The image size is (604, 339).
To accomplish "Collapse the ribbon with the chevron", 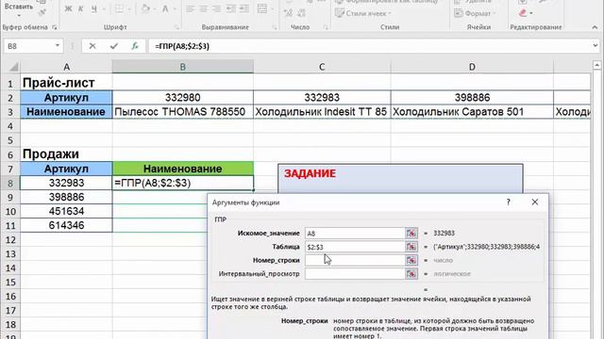I will 595,27.
